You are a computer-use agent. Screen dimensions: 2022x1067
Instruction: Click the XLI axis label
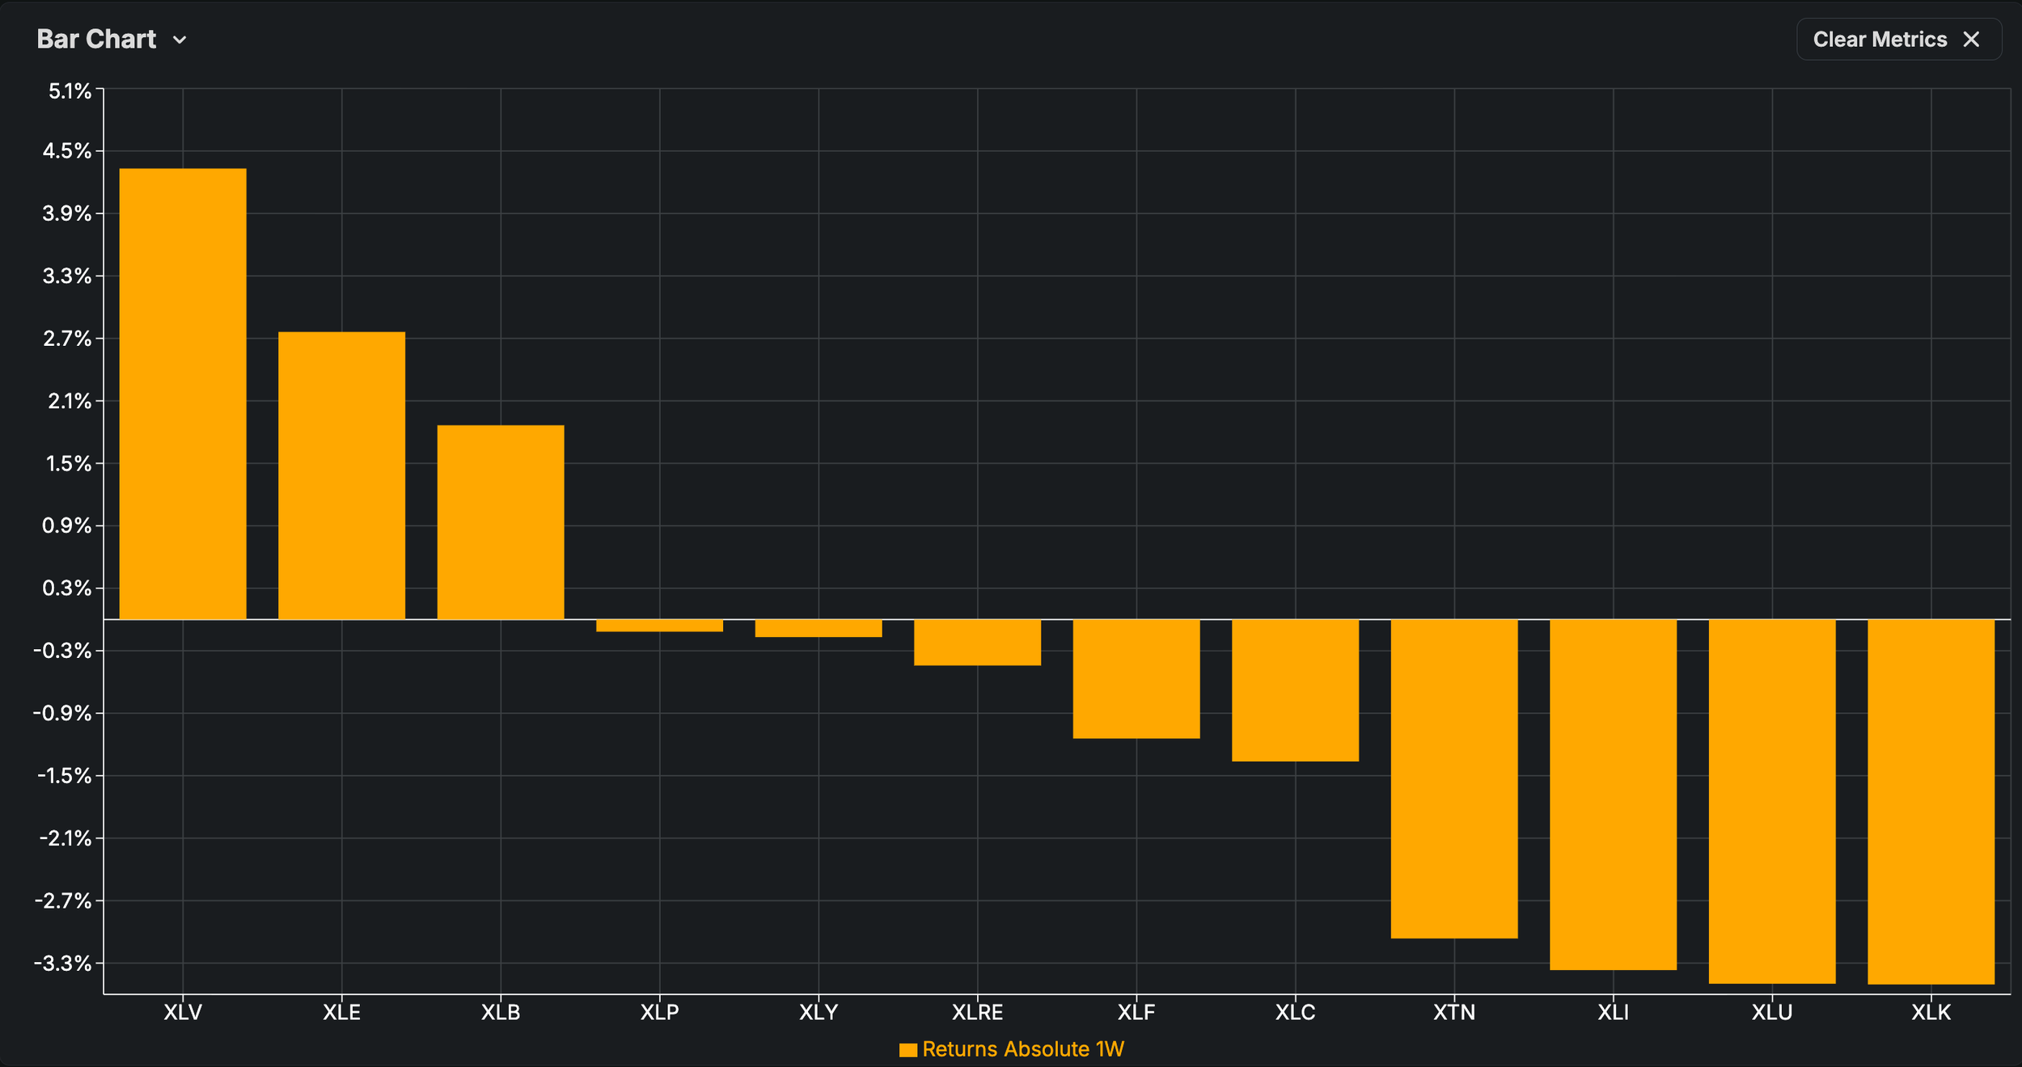coord(1613,1012)
